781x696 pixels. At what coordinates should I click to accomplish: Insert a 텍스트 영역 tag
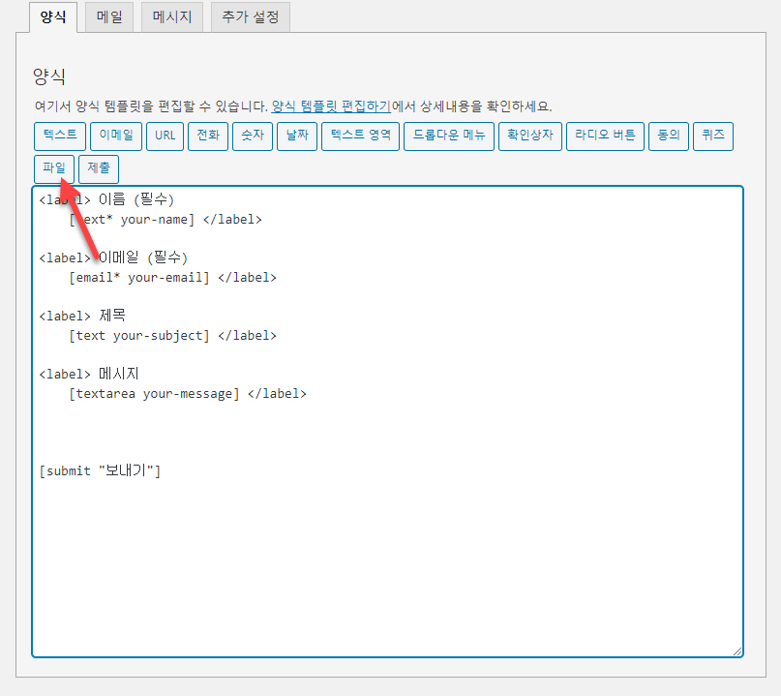(361, 136)
